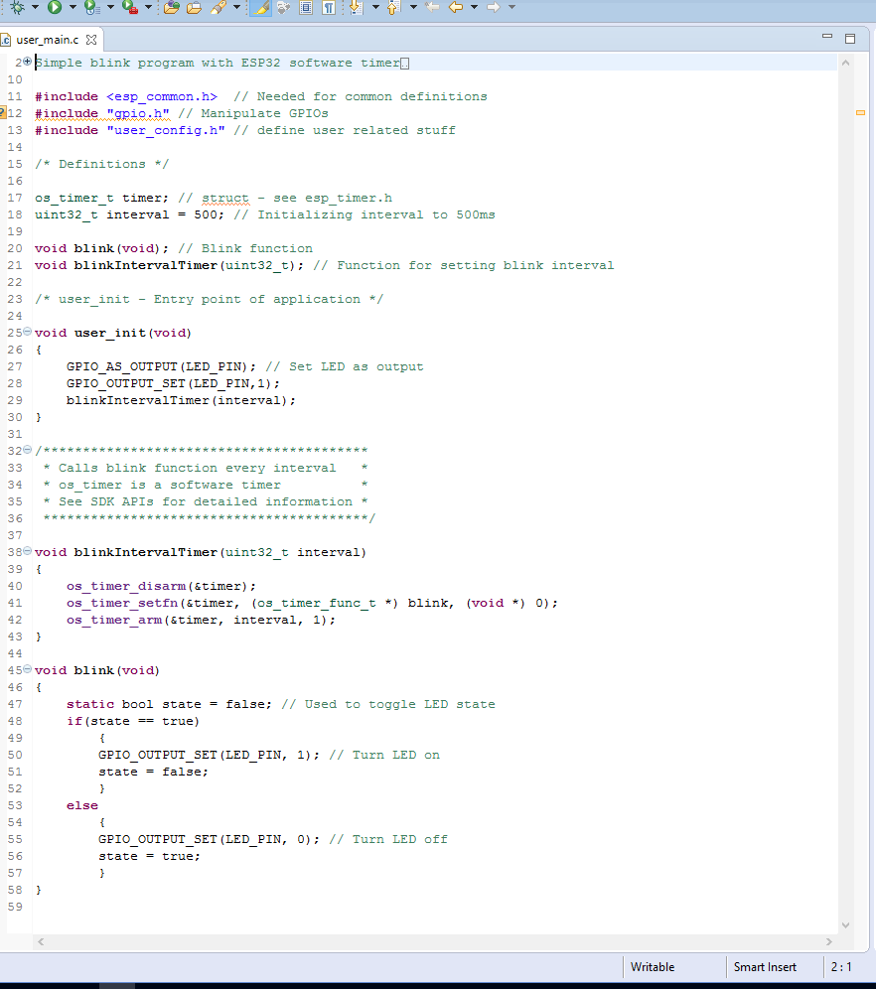This screenshot has width=876, height=989.
Task: Click "uint32_t interval = 500;" on line 18
Action: [129, 215]
